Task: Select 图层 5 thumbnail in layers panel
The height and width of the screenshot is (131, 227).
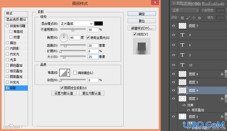Action: pyautogui.click(x=182, y=82)
